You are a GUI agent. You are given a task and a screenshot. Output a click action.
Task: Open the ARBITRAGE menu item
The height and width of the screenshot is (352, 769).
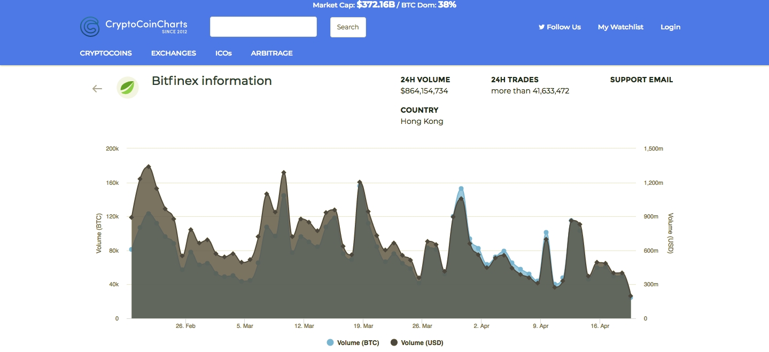point(272,53)
